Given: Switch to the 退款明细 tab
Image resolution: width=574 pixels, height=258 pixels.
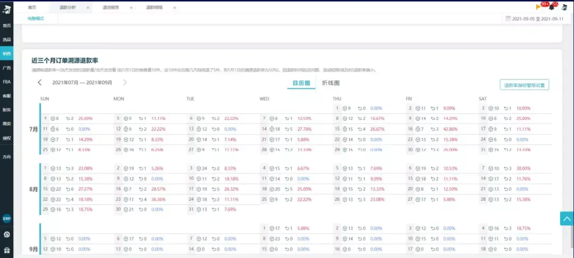Looking at the screenshot, I should tap(154, 7).
